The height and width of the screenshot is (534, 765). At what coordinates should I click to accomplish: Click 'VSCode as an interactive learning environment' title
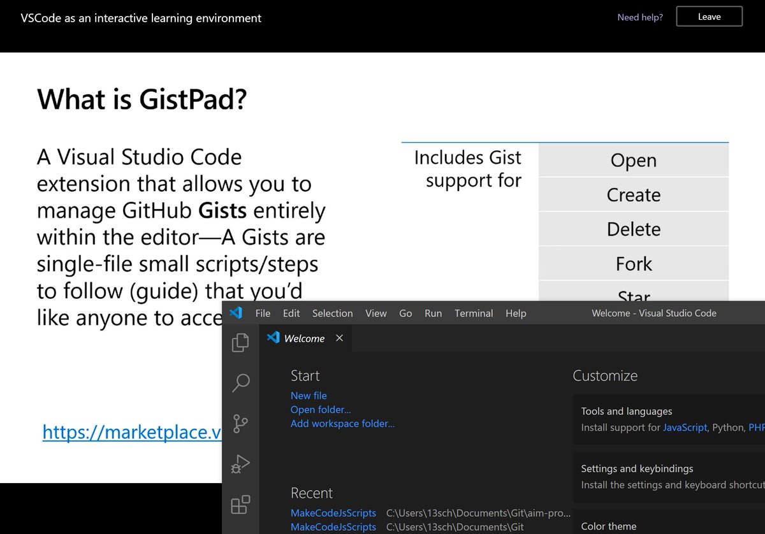point(141,18)
